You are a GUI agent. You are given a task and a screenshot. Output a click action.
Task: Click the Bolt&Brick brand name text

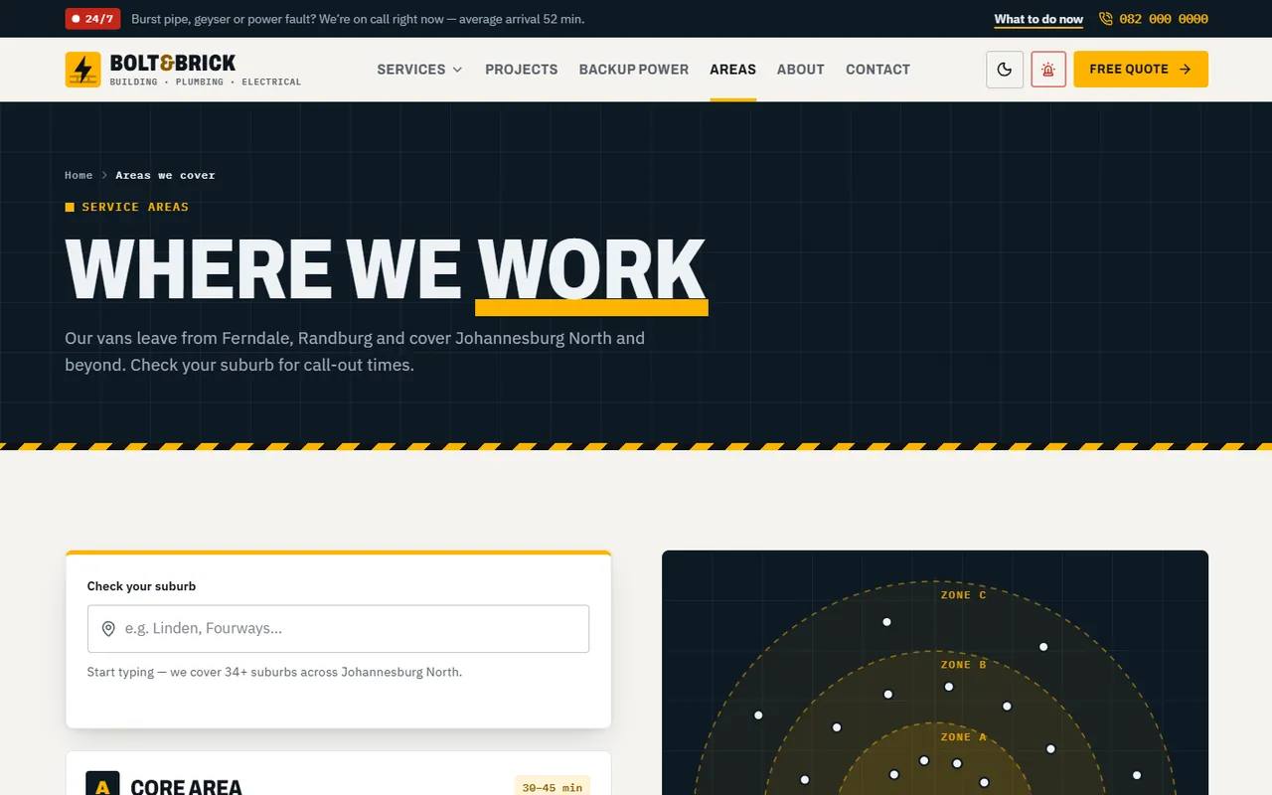point(173,63)
